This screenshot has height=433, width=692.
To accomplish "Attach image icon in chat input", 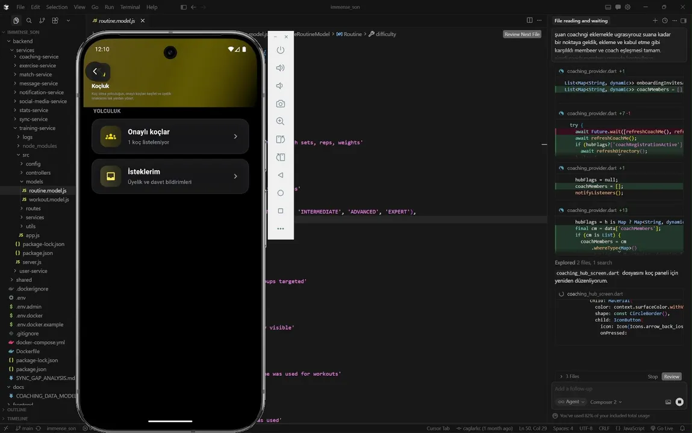I will pos(668,402).
